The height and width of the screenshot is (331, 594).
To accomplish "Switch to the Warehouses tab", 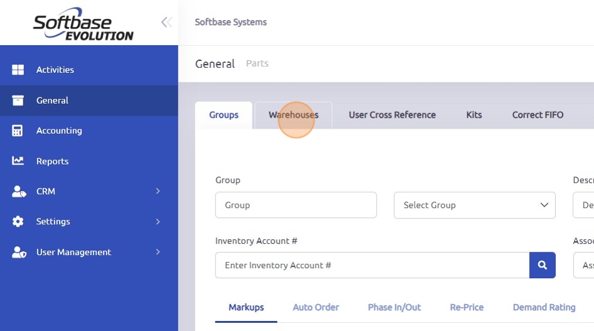I will point(294,115).
